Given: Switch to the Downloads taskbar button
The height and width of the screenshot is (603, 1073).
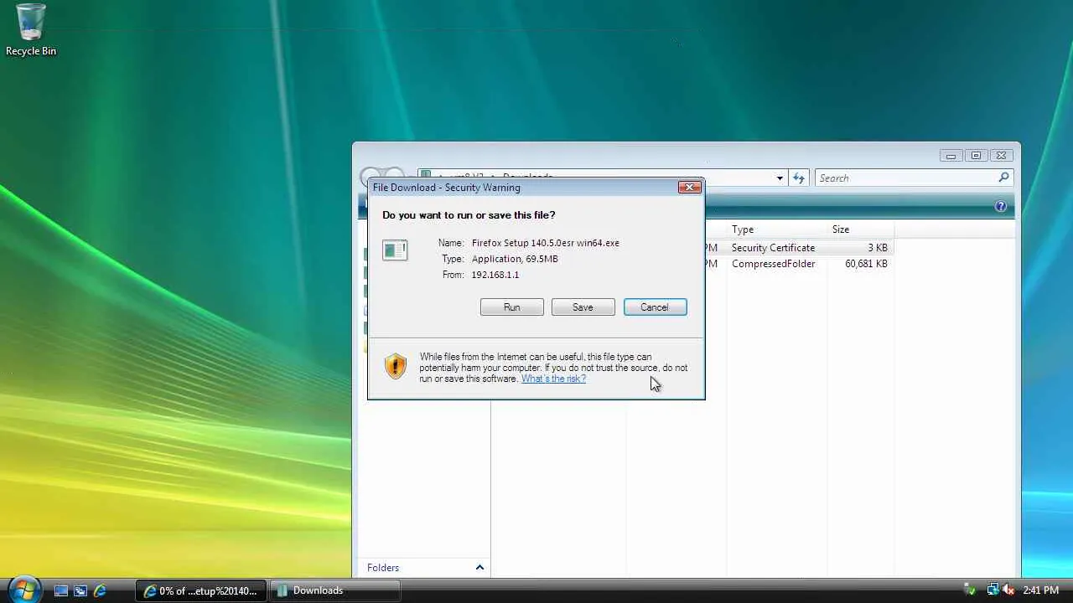Looking at the screenshot, I should pos(334,590).
